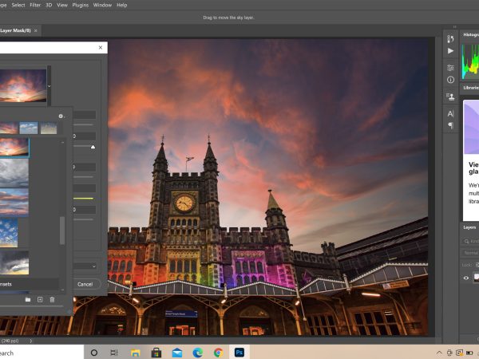This screenshot has height=359, width=479.
Task: Click the Kind search field in Layers panel
Action: [x=470, y=241]
